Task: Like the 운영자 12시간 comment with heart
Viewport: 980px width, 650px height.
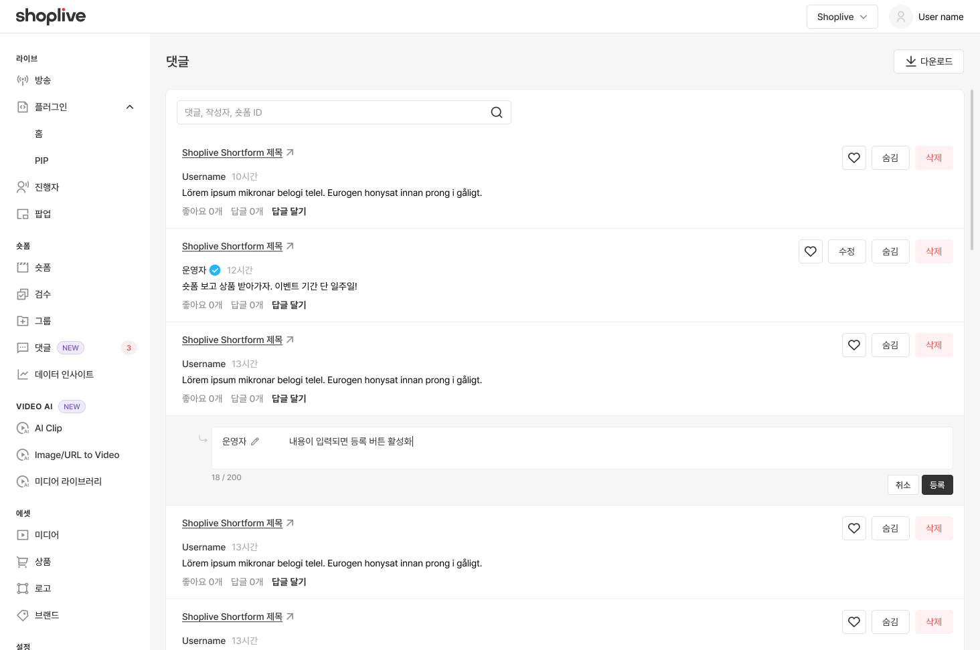Action: tap(811, 251)
